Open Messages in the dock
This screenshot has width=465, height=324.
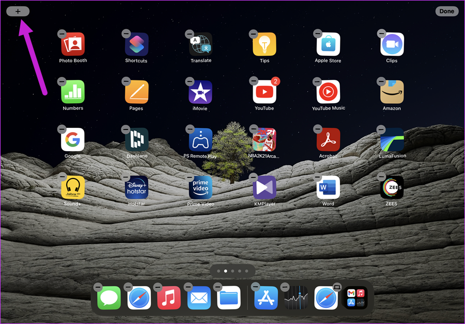[x=109, y=298]
